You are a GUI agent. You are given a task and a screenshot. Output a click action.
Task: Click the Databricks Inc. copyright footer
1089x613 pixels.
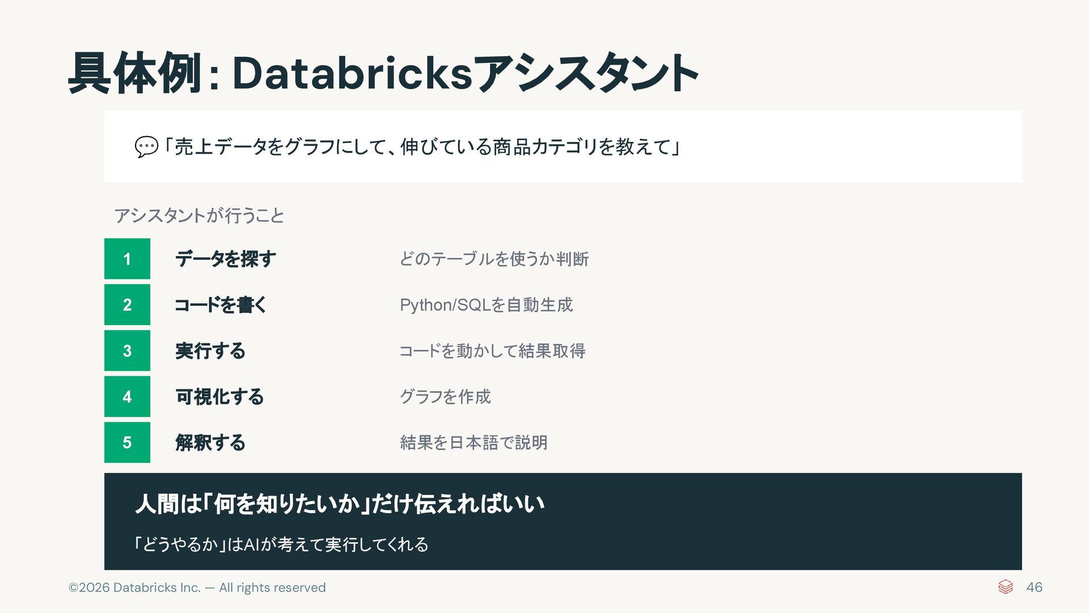point(197,587)
